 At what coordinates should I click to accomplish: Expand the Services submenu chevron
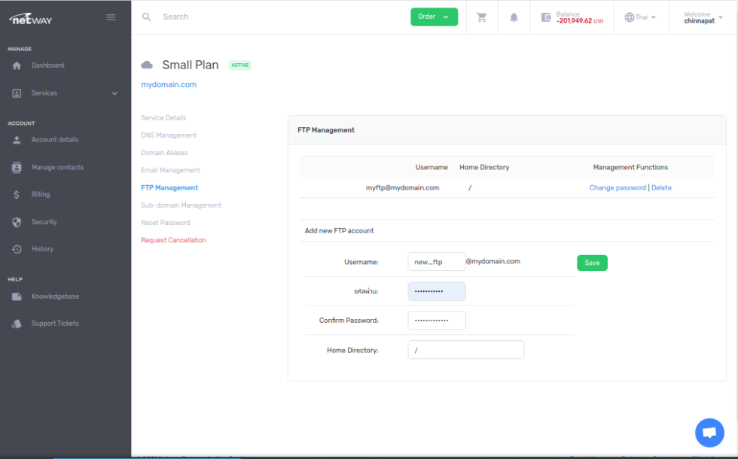(x=114, y=93)
